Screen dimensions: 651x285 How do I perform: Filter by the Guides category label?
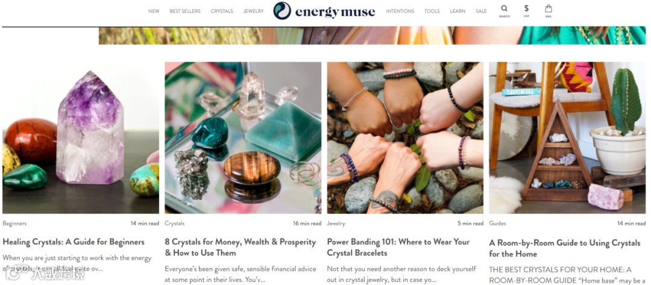point(497,223)
